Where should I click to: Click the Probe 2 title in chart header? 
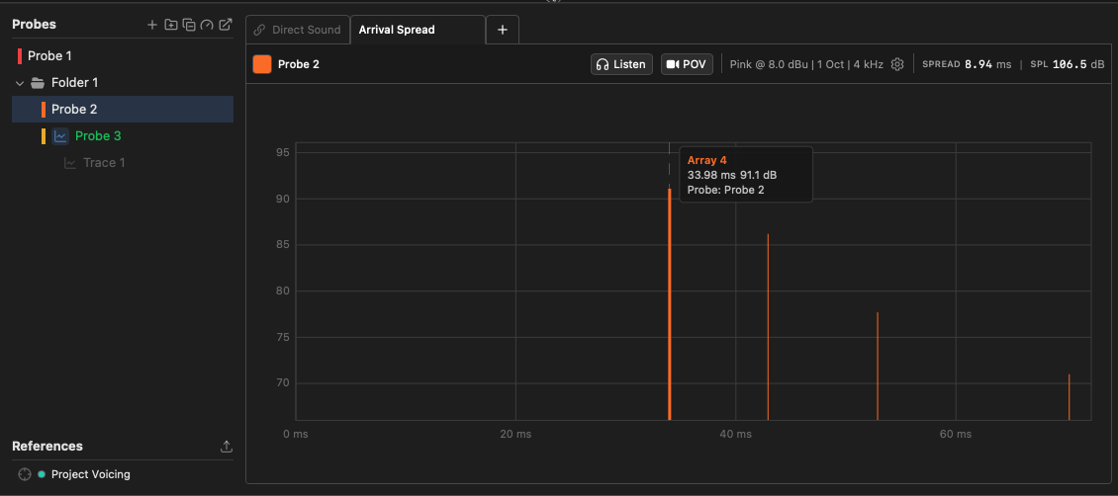click(x=299, y=64)
